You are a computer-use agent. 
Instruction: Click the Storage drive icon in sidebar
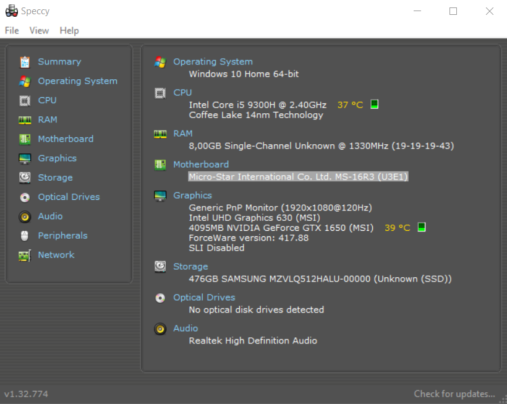click(x=25, y=178)
